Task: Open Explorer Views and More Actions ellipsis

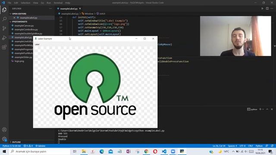Action: tap(50, 9)
